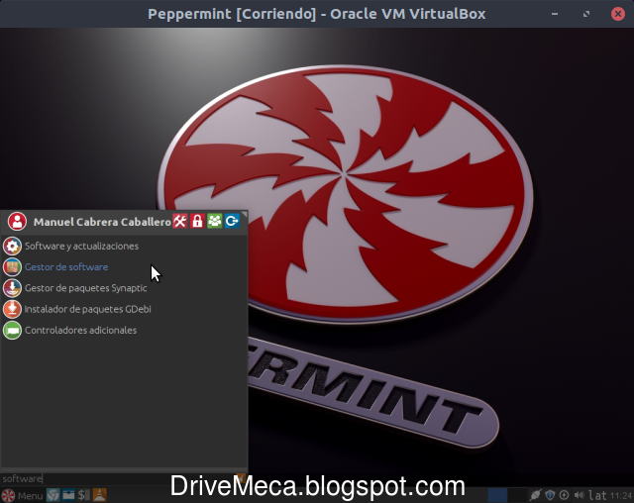Image resolution: width=634 pixels, height=503 pixels.
Task: Click the Synaptic package manager icon
Action: pos(12,288)
